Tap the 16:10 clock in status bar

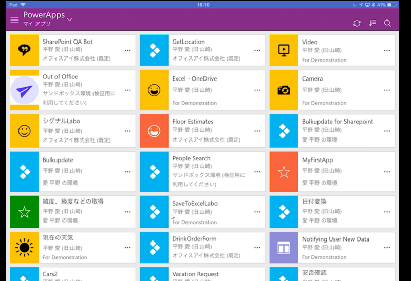tap(203, 5)
